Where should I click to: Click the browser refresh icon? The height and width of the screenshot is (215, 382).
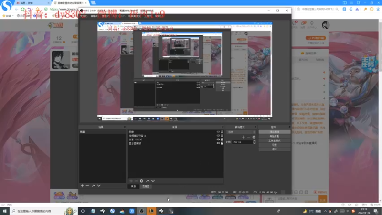pyautogui.click(x=22, y=9)
